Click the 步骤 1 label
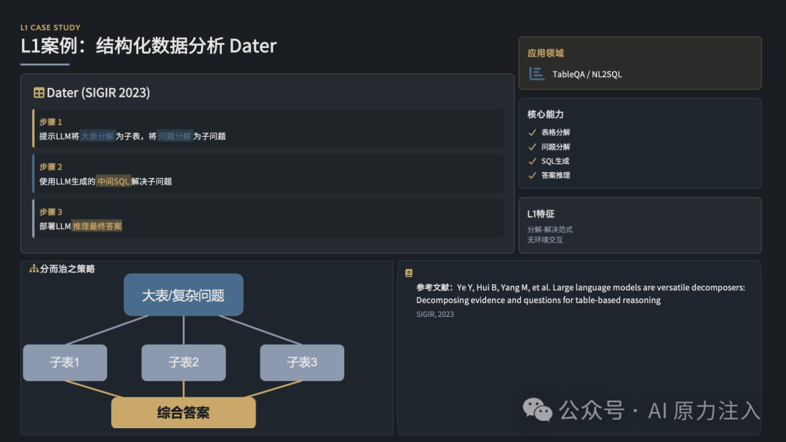This screenshot has width=786, height=442. 51,121
